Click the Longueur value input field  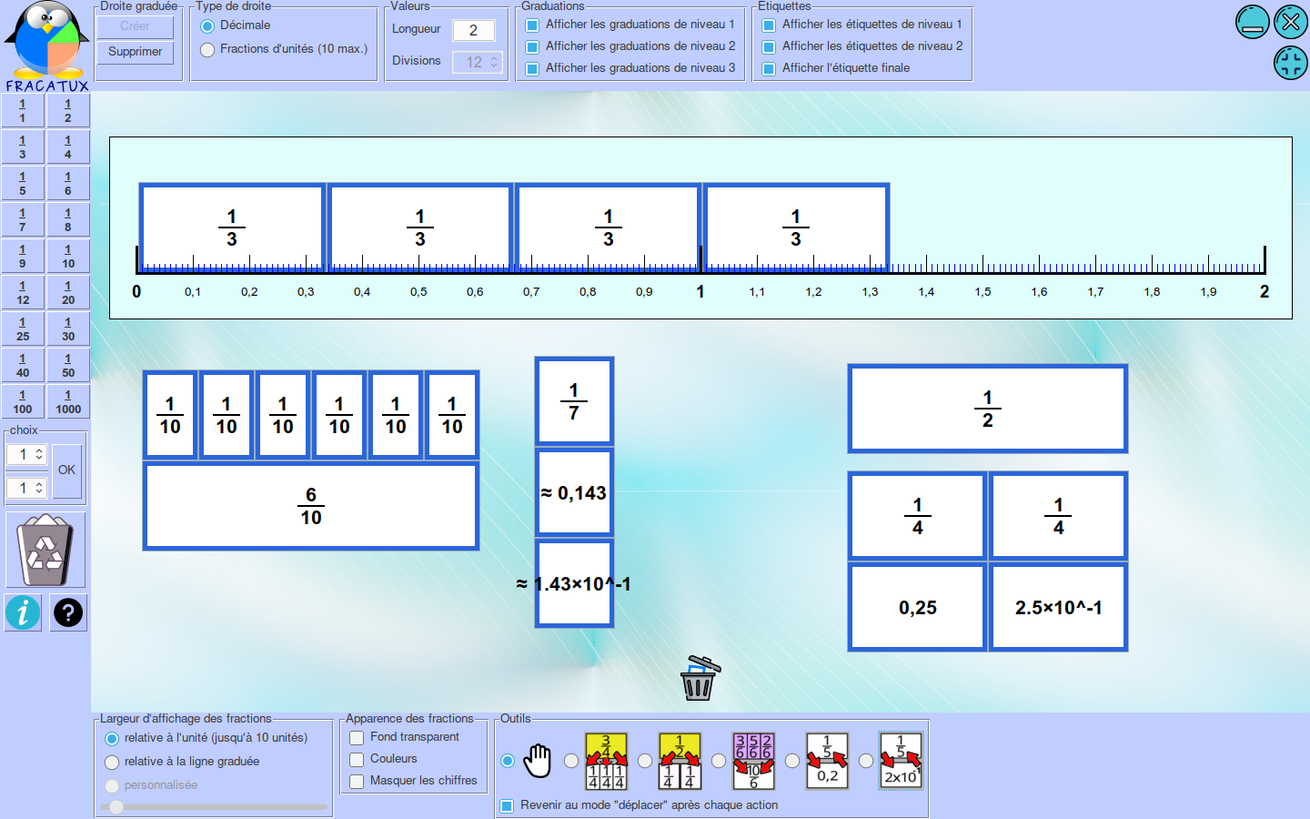[474, 29]
